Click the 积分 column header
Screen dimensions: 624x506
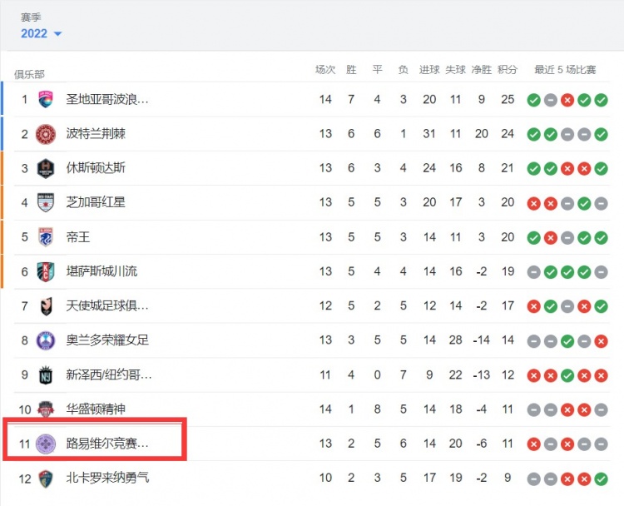(x=508, y=70)
